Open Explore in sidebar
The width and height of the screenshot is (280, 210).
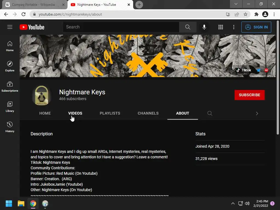coord(10,66)
